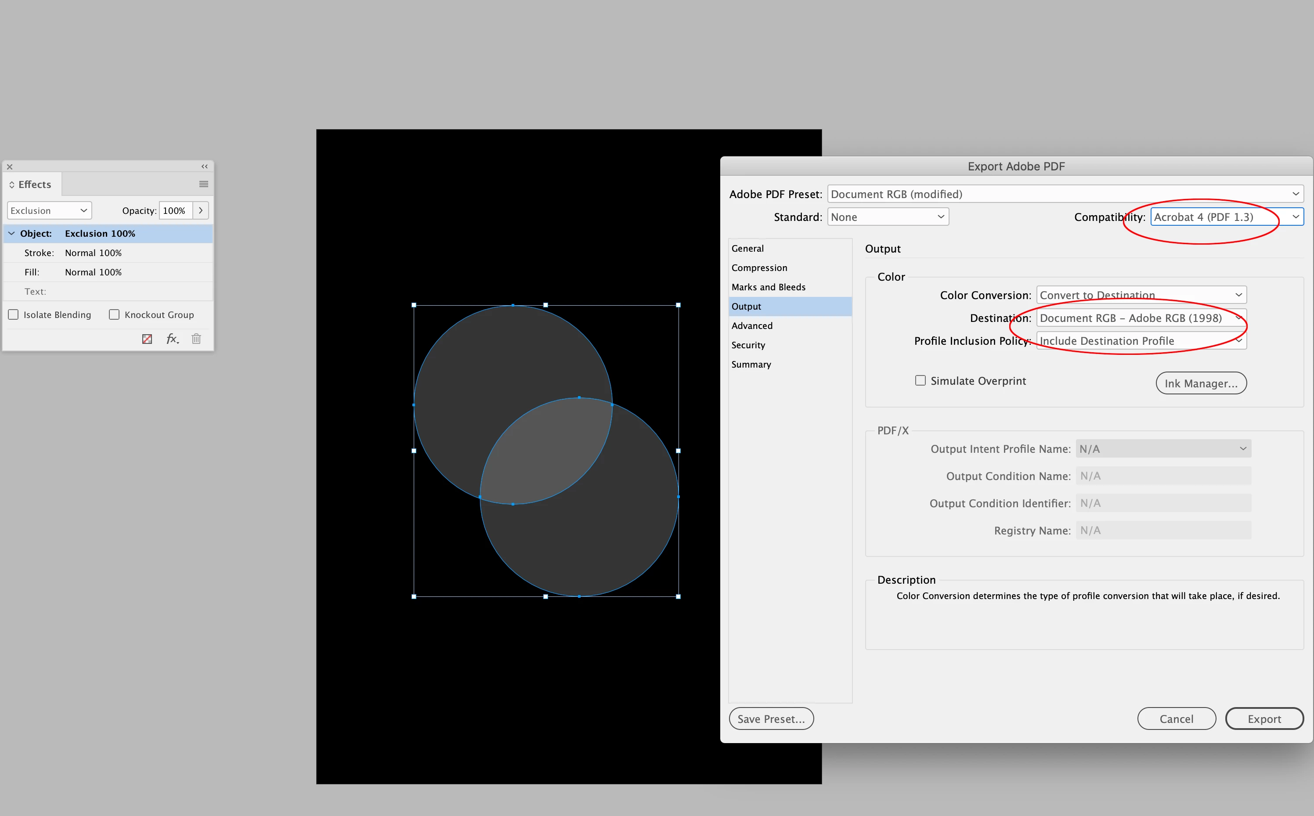Open the Ink Manager
This screenshot has height=816, width=1314.
pyautogui.click(x=1201, y=383)
